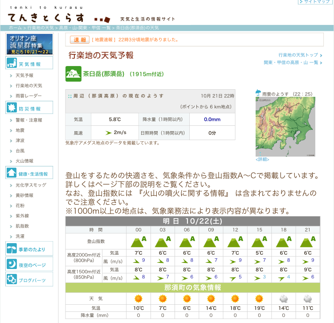Viewport: 334px width, 323px height.
Task: Click the 登山指数 A icon for 00時
Action: click(x=138, y=241)
